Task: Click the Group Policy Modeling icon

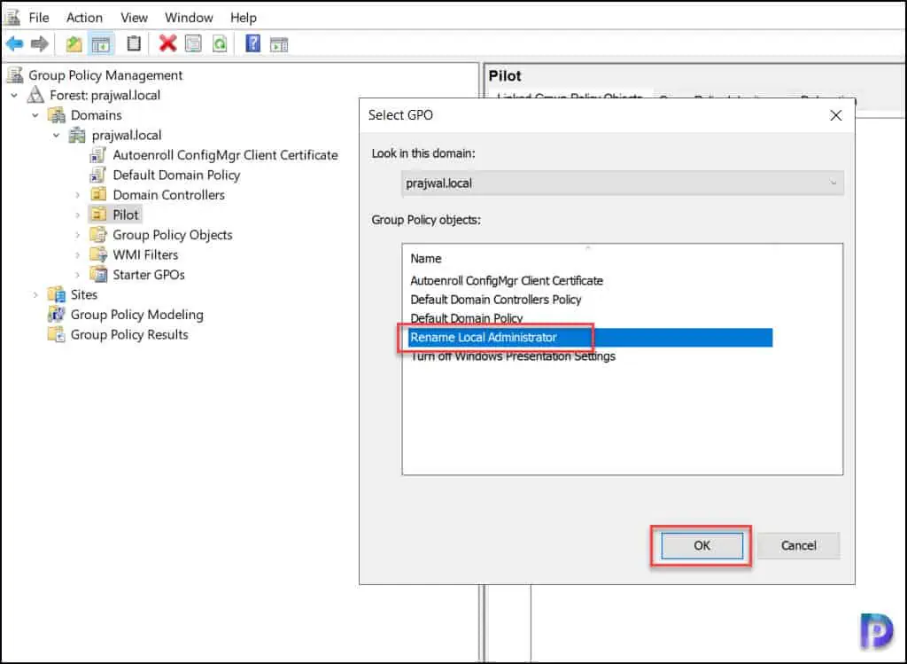Action: click(x=56, y=315)
